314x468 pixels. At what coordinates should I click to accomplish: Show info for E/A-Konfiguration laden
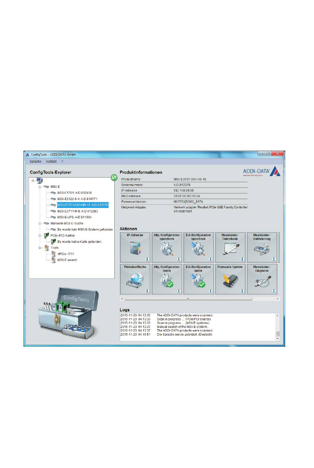(210, 291)
